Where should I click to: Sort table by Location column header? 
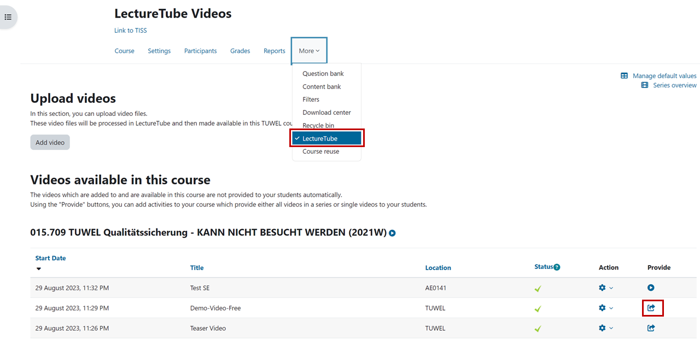(438, 268)
